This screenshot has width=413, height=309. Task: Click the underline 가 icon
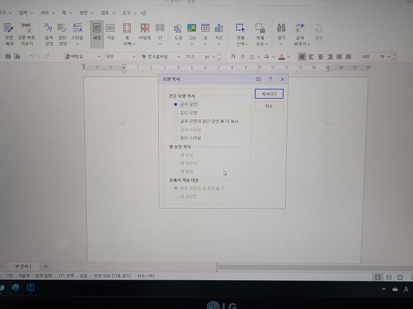pos(252,56)
